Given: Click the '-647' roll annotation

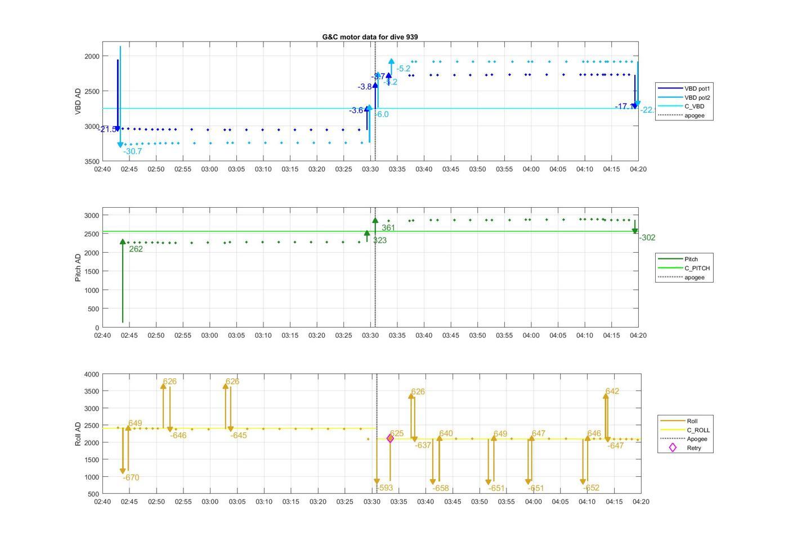Looking at the screenshot, I should point(615,445).
